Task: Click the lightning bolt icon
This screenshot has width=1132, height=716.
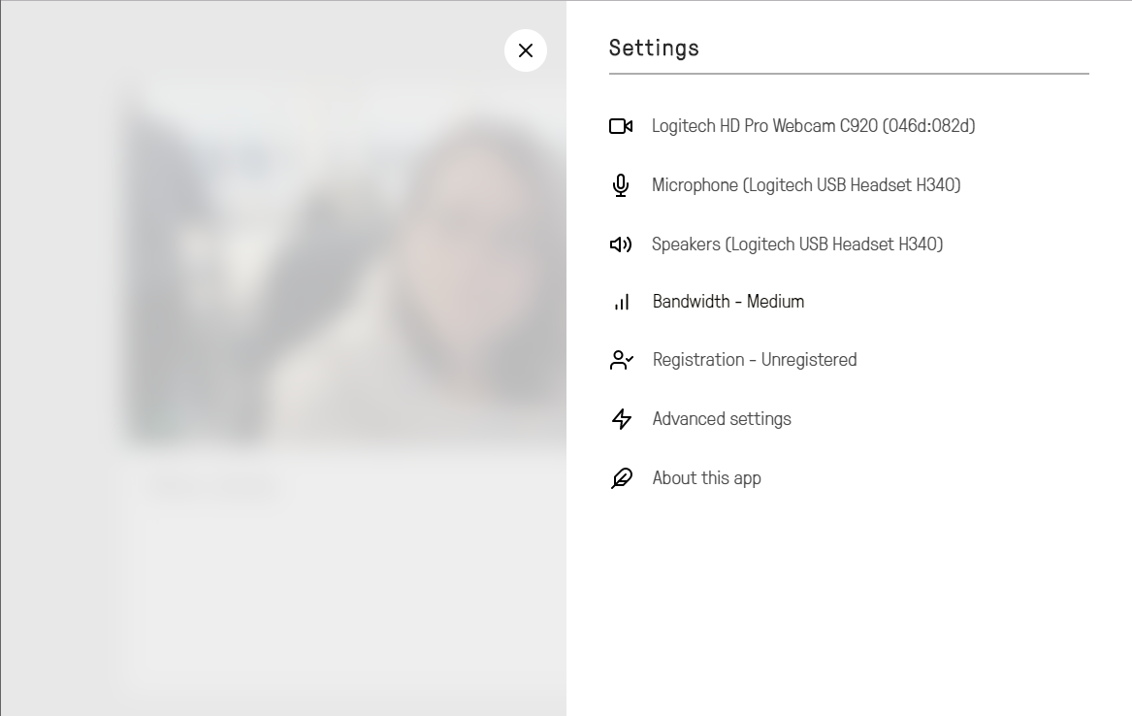Action: coord(622,419)
